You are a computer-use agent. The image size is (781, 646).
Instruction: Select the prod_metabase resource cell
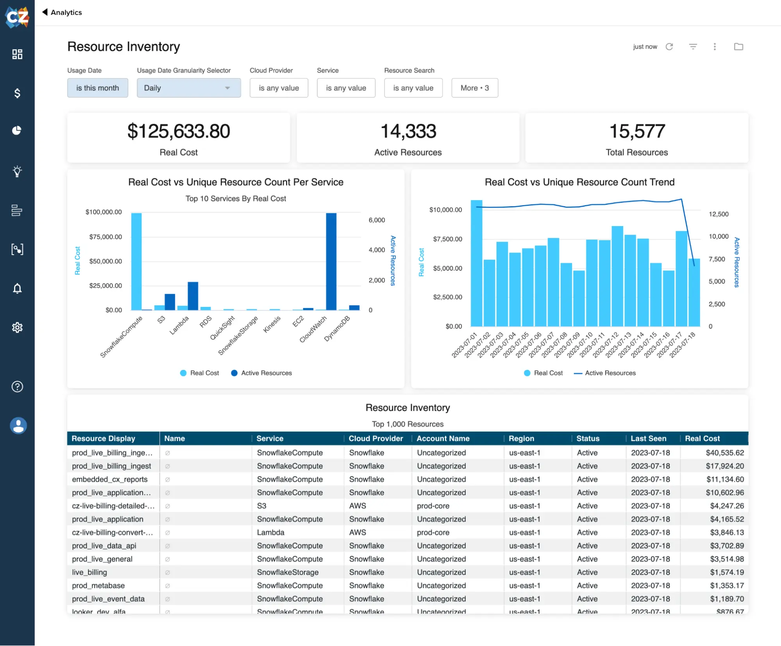tap(113, 586)
